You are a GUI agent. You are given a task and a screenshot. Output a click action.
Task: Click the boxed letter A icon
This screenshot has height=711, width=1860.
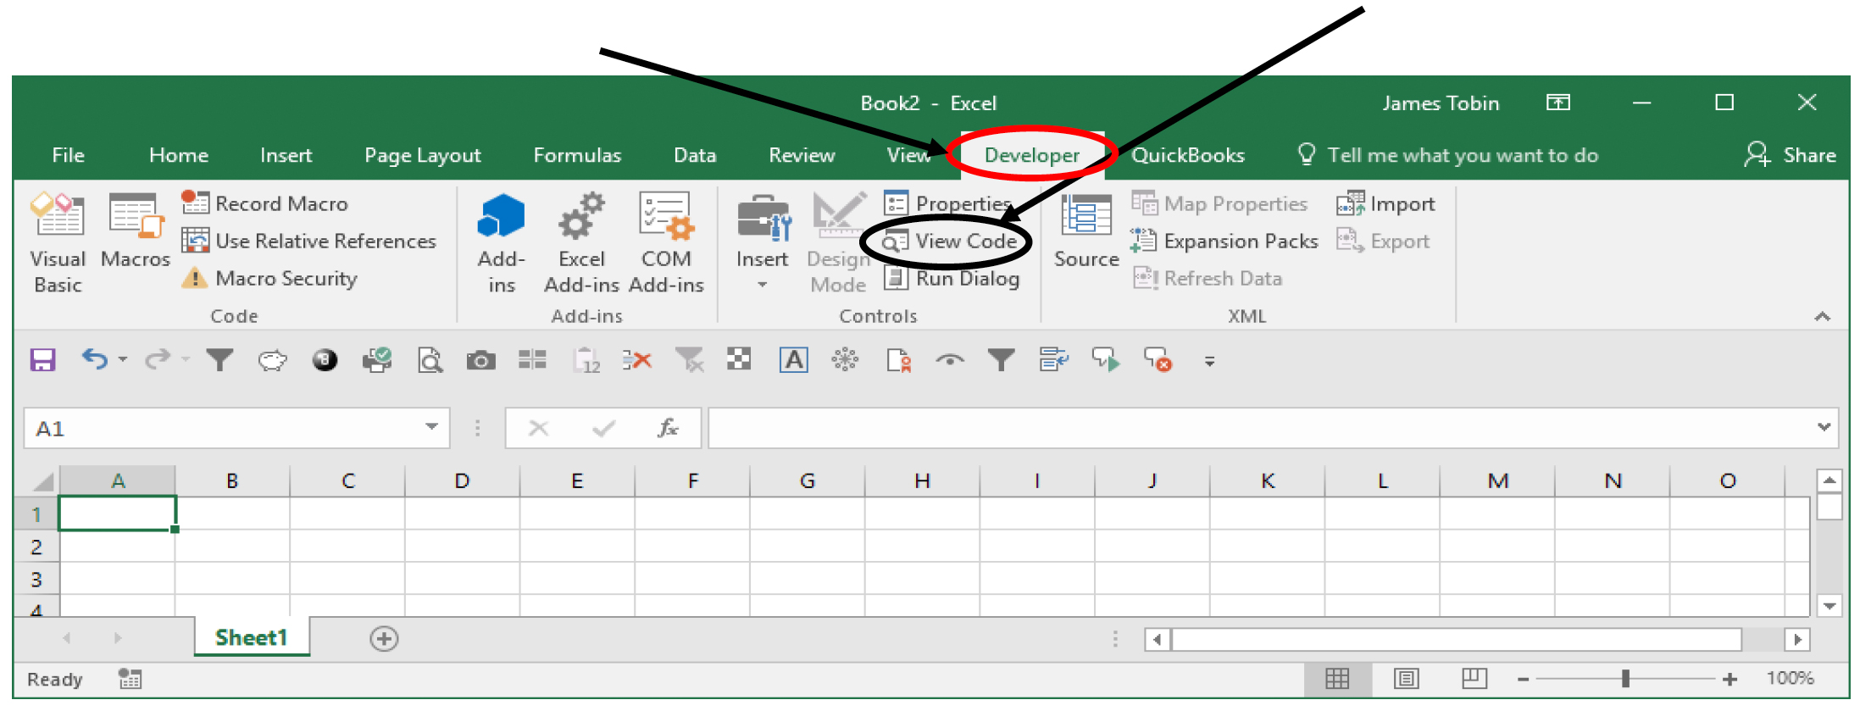pos(793,360)
